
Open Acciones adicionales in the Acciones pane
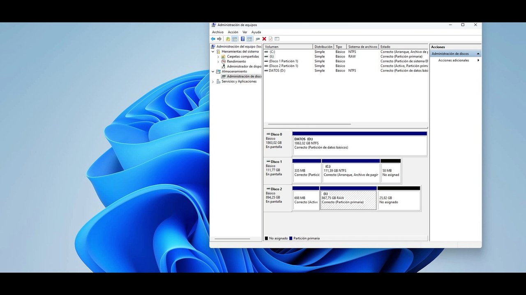tap(454, 60)
